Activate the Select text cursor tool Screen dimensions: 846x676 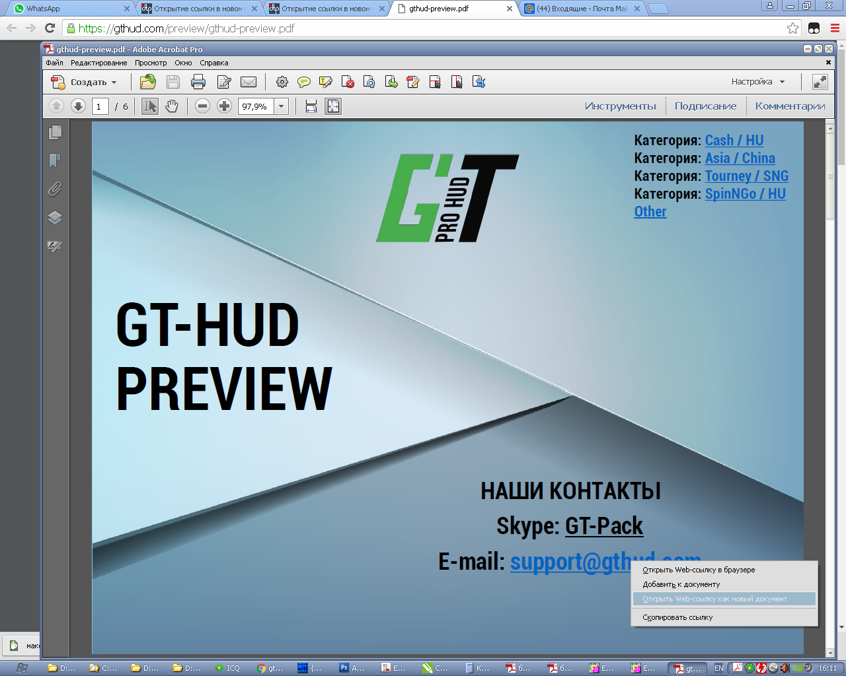pyautogui.click(x=150, y=106)
